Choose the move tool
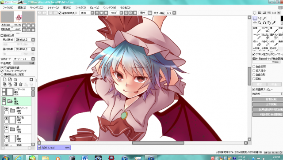Image resolution: width=283 pixels, height=160 pixels. click(x=255, y=23)
